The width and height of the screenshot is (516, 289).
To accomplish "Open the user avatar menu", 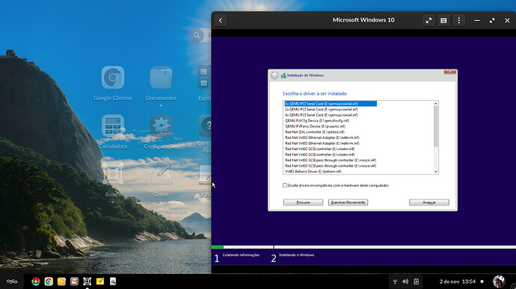I will click(x=499, y=282).
